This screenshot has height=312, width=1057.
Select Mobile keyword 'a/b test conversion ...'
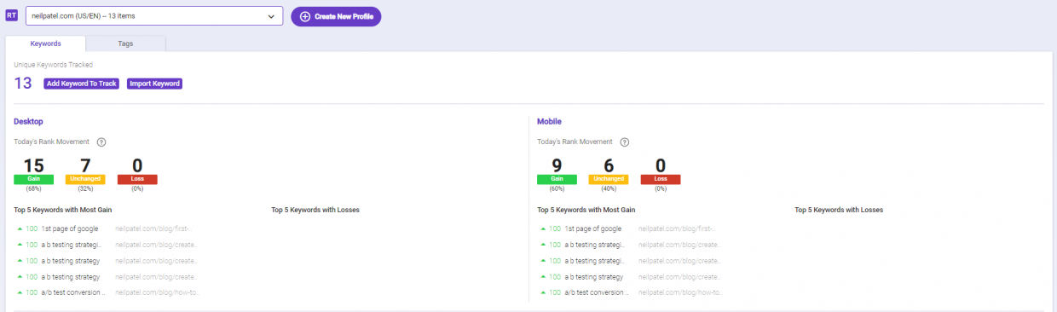597,292
